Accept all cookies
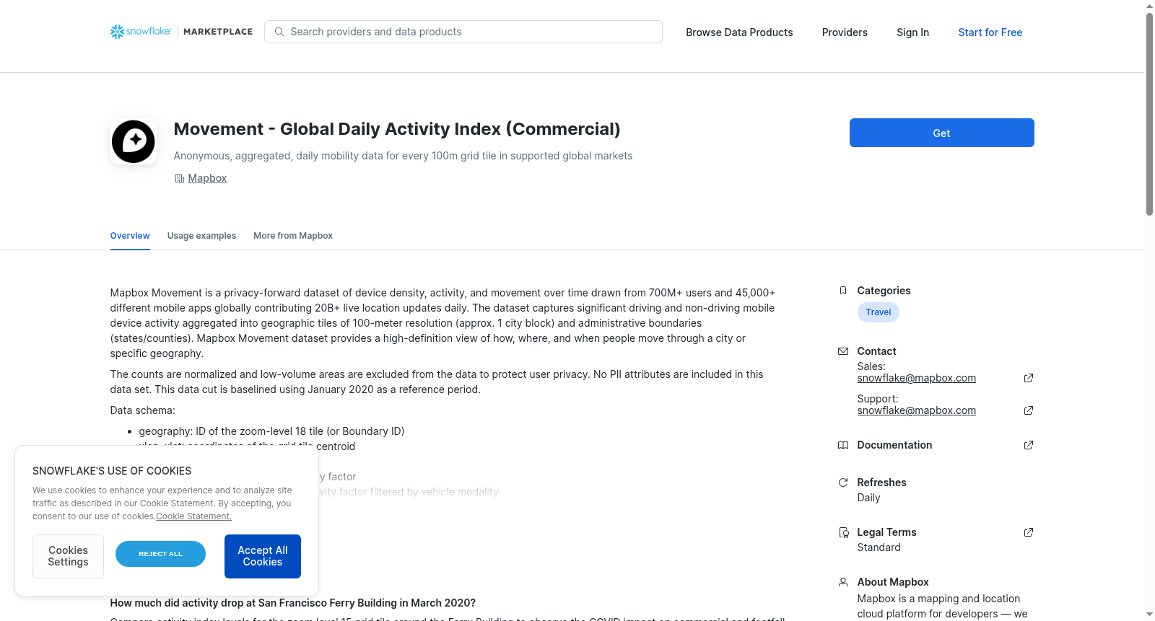 tap(263, 556)
